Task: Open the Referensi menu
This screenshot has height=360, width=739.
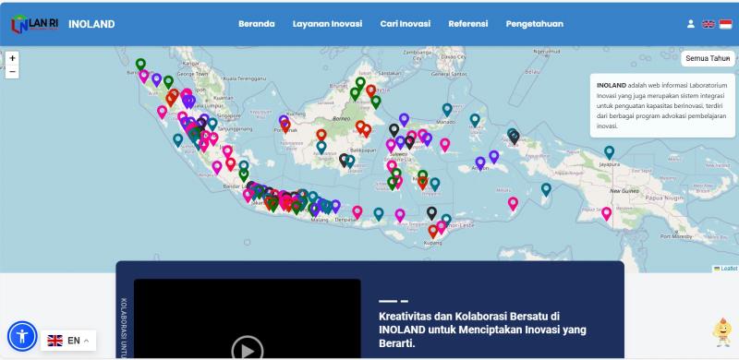Action: [x=468, y=24]
